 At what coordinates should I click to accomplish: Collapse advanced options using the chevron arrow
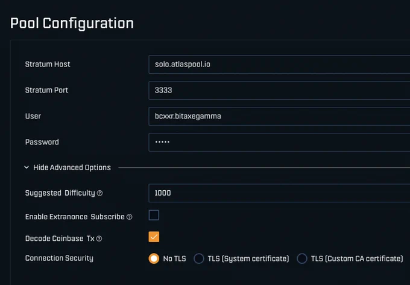pos(27,167)
